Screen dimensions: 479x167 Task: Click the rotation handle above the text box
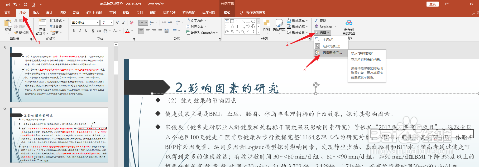point(316,85)
